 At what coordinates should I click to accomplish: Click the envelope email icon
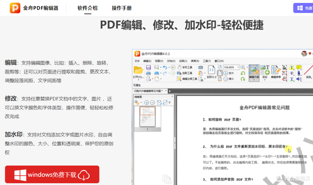click(156, 67)
